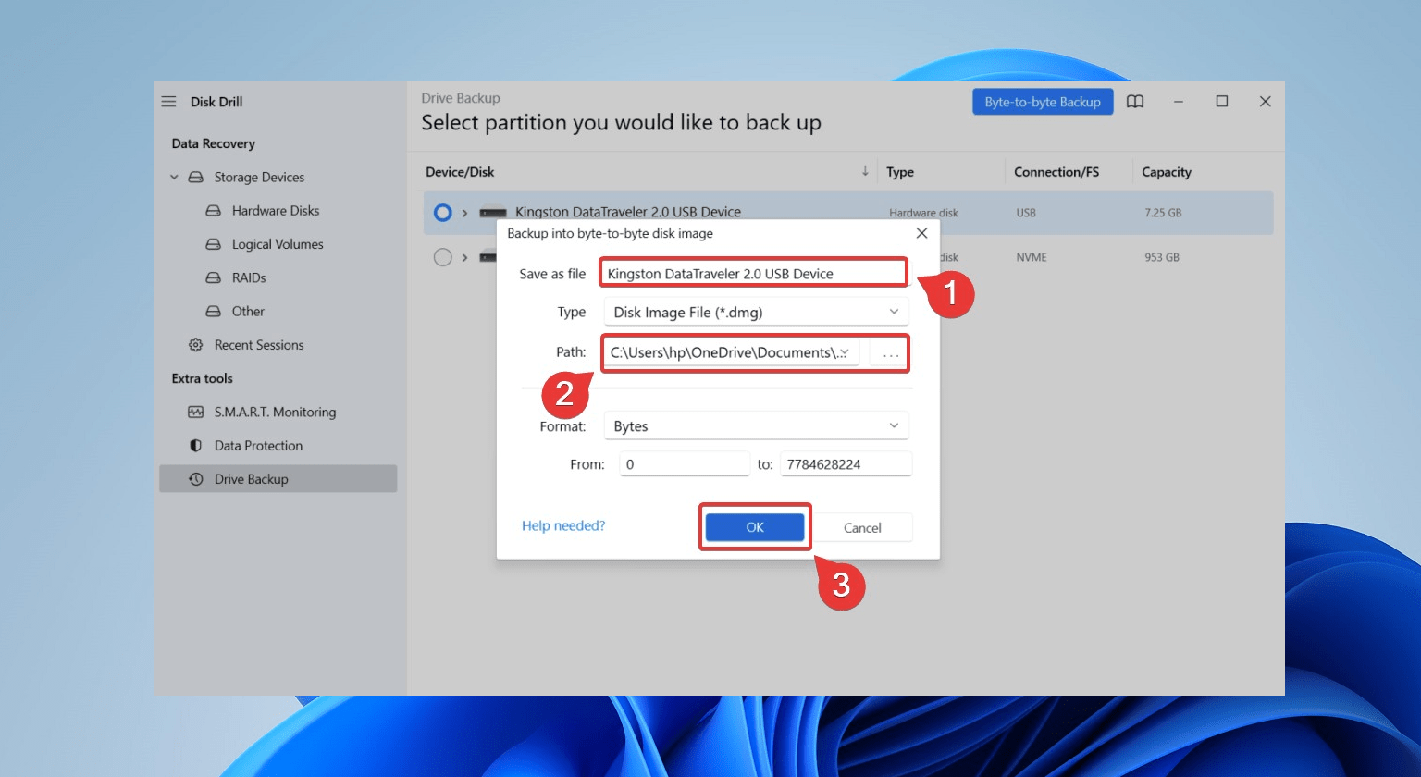This screenshot has width=1421, height=777.
Task: Click the NVME connection cell
Action: point(1032,257)
